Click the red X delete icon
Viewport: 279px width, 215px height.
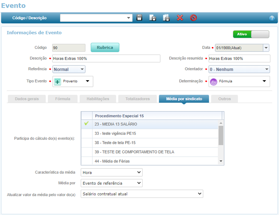(180, 18)
